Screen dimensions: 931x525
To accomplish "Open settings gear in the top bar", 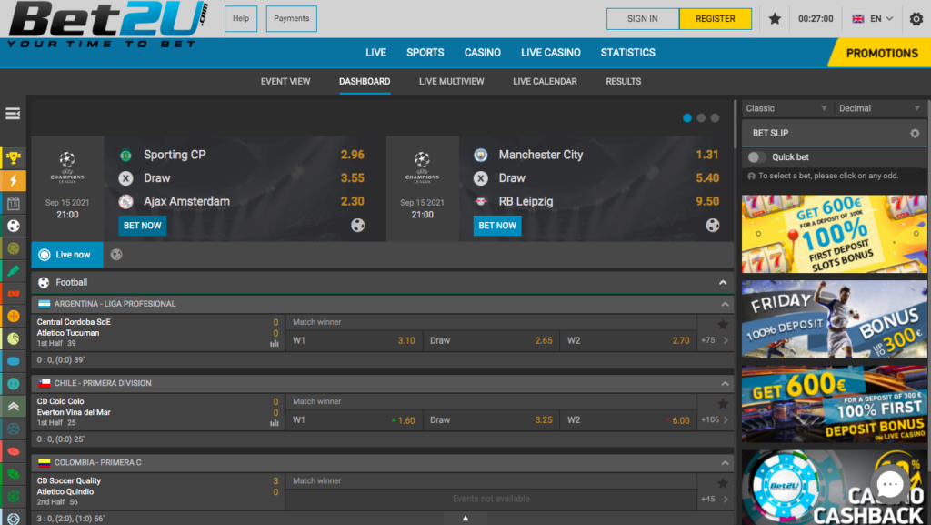I will pos(916,19).
